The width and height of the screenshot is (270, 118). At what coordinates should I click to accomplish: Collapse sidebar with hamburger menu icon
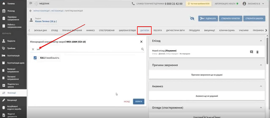[31, 3]
